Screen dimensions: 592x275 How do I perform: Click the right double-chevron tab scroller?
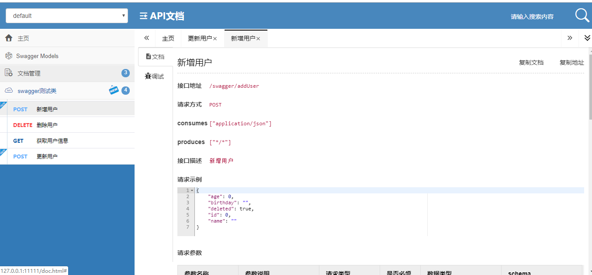point(570,38)
